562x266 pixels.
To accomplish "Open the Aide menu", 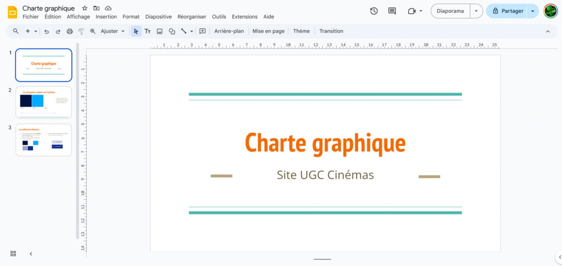I will click(x=268, y=17).
